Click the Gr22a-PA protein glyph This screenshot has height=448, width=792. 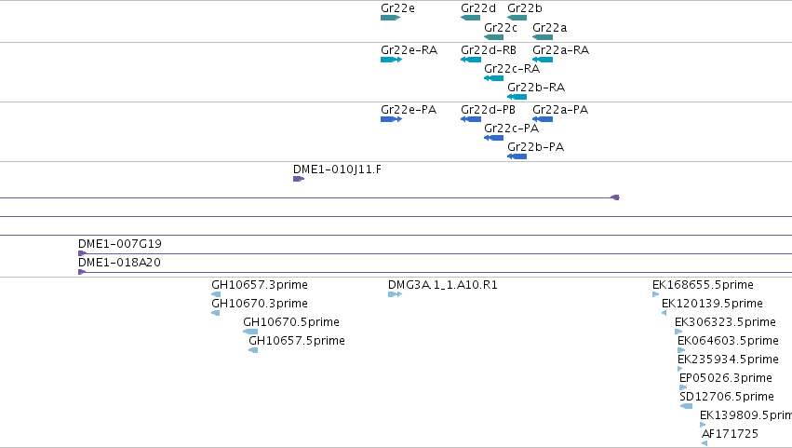click(x=543, y=119)
